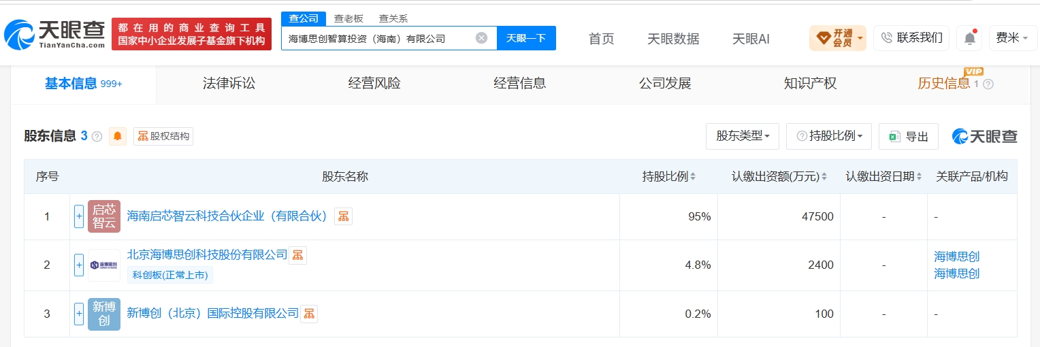The image size is (1040, 347).
Task: Select the 查公司 search mode tab
Action: coord(304,18)
